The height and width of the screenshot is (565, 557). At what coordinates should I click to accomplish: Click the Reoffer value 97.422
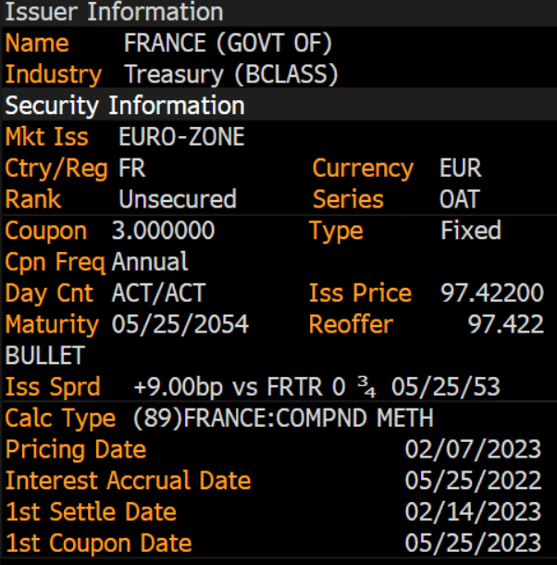point(505,324)
